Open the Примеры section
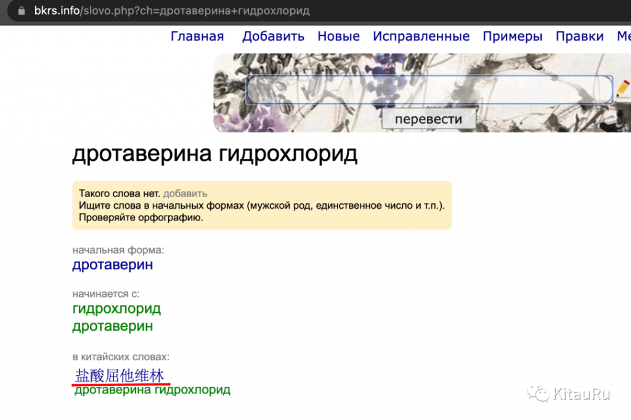The image size is (631, 420). click(x=513, y=36)
